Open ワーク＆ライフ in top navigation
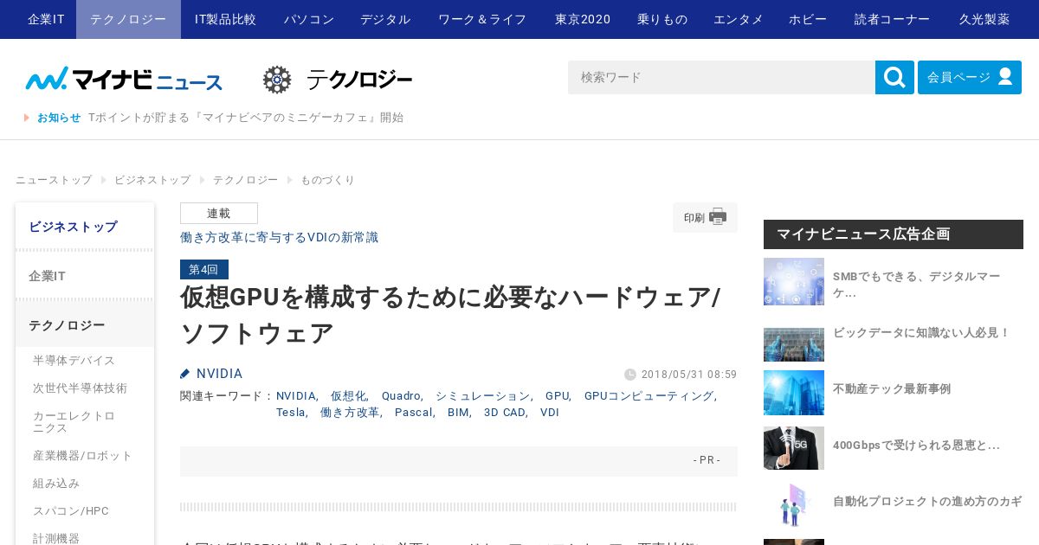Screen dimensions: 1039x545 pos(482,19)
